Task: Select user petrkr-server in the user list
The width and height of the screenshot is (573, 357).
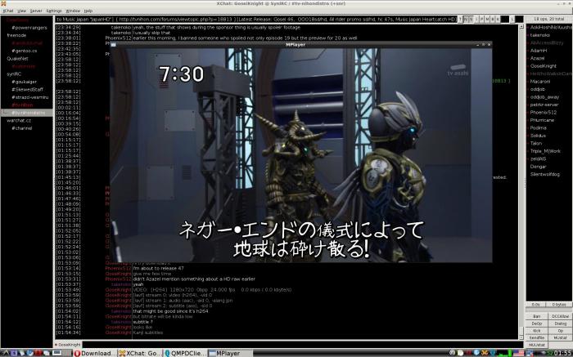Action: [x=544, y=105]
